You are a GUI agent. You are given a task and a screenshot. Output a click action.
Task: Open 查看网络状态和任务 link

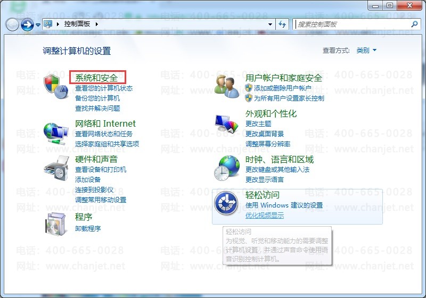point(104,134)
